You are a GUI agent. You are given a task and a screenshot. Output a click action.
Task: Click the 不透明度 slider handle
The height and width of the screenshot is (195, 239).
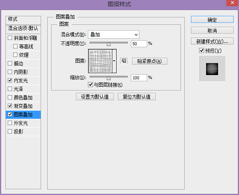[x=108, y=44]
